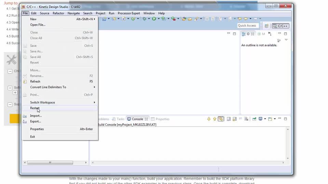328x184 pixels.
Task: Click the console scroll-down arrow
Action: pyautogui.click(x=288, y=158)
